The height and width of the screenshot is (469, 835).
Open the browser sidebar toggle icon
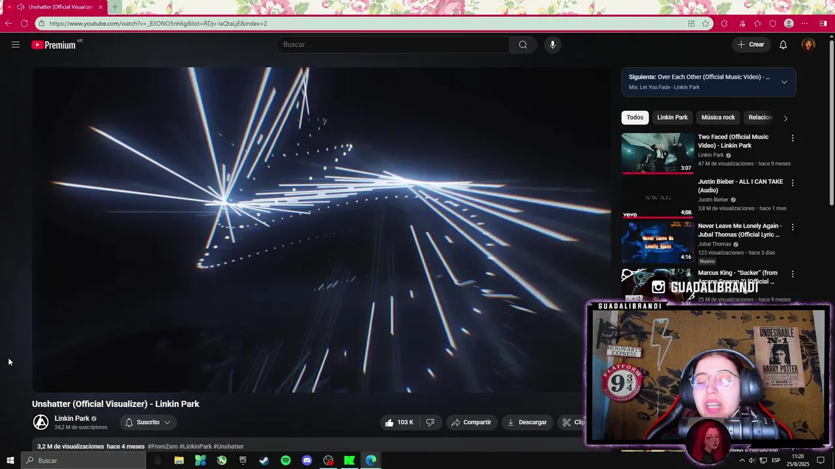pos(823,23)
